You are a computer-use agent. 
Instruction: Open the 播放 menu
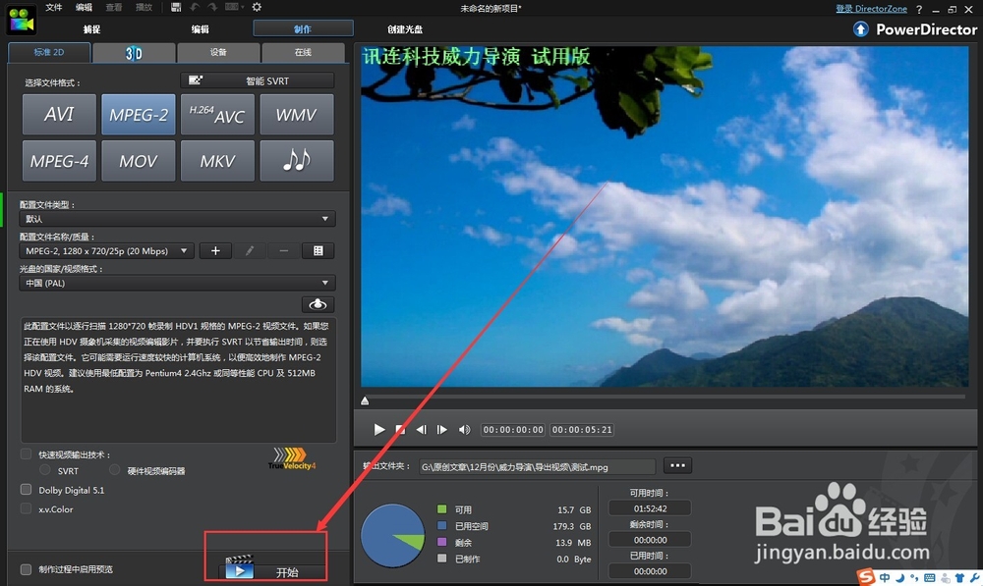click(145, 8)
